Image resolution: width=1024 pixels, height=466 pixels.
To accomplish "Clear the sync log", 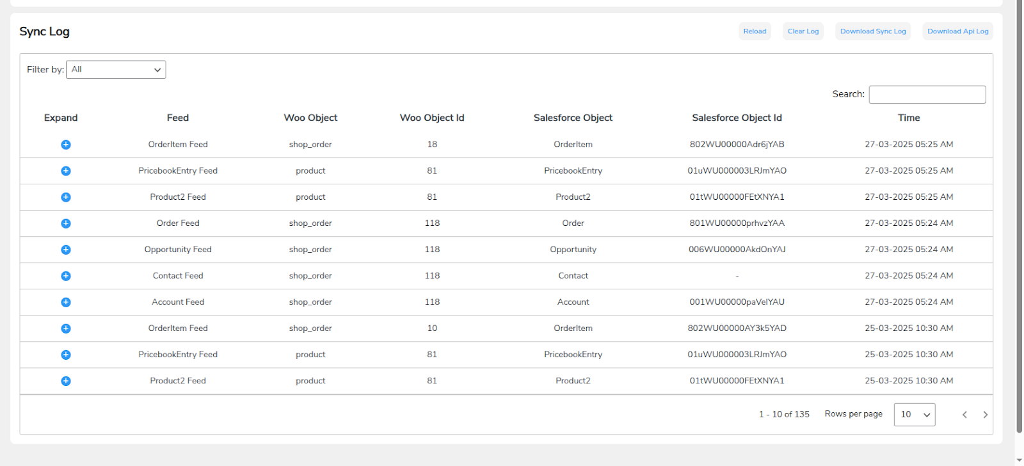I will (803, 31).
